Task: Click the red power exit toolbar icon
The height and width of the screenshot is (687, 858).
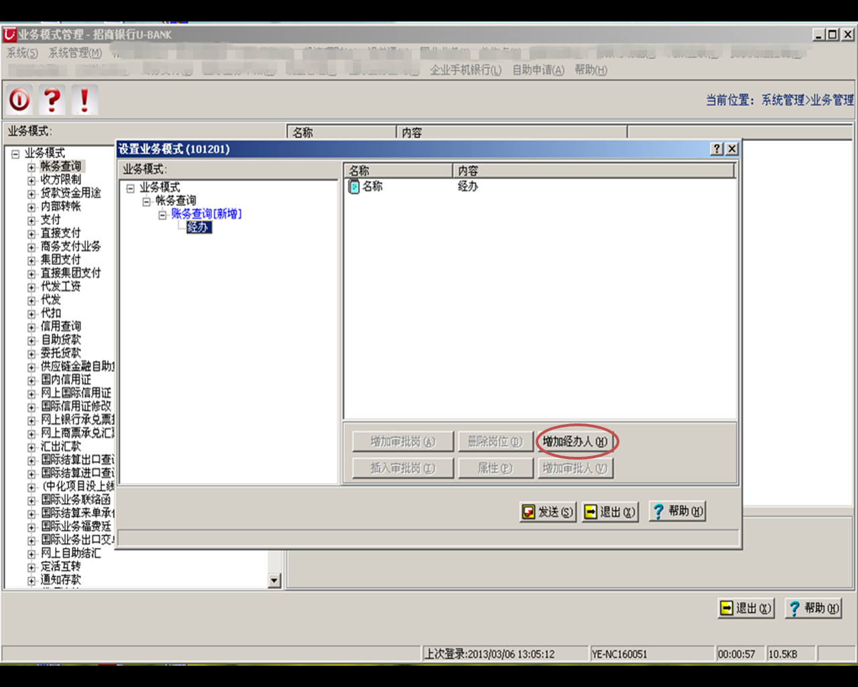Action: coord(19,100)
